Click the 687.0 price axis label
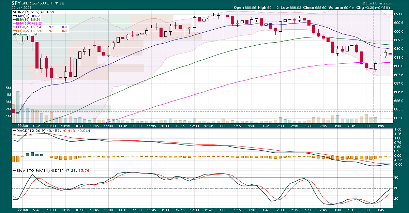 coord(399,83)
